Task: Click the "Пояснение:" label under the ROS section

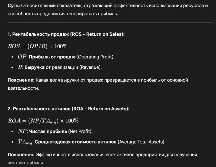Action: point(21,80)
